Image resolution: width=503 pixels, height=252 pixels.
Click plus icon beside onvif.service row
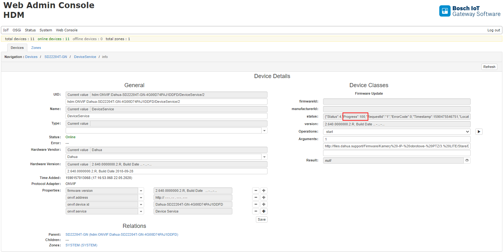click(264, 211)
